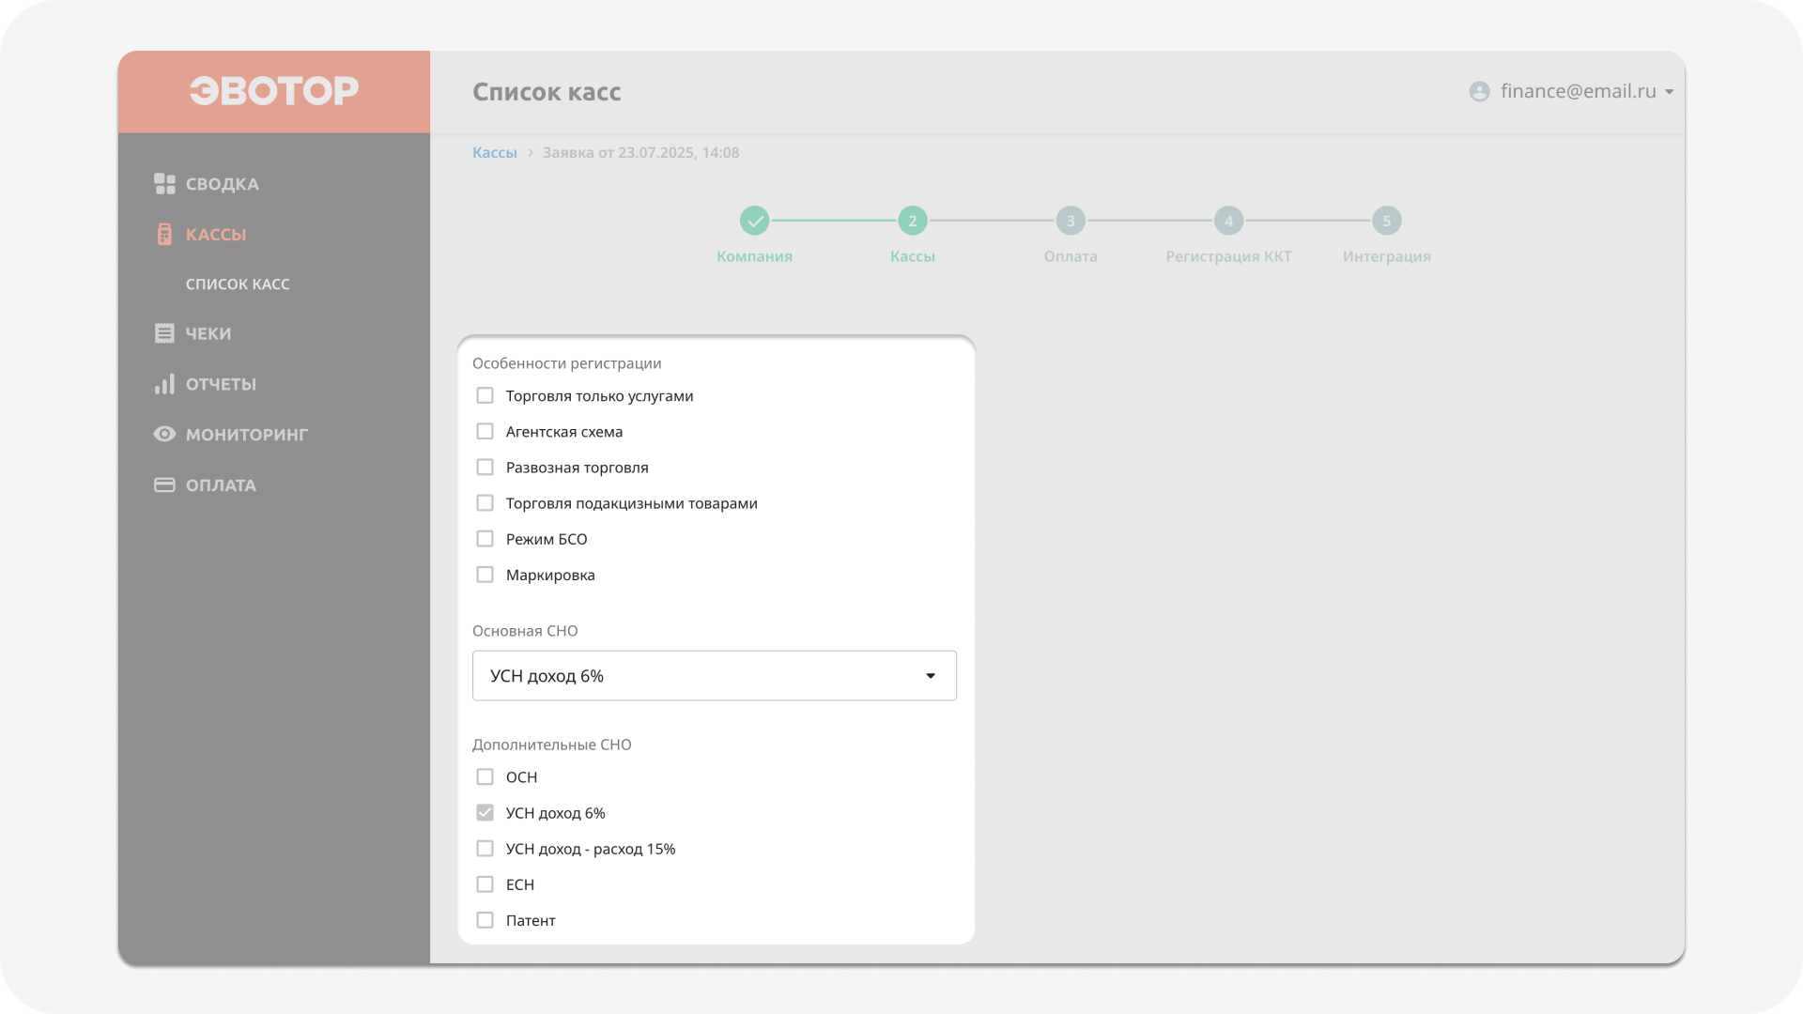1803x1014 pixels.
Task: Click the user avatar icon
Action: click(x=1479, y=92)
